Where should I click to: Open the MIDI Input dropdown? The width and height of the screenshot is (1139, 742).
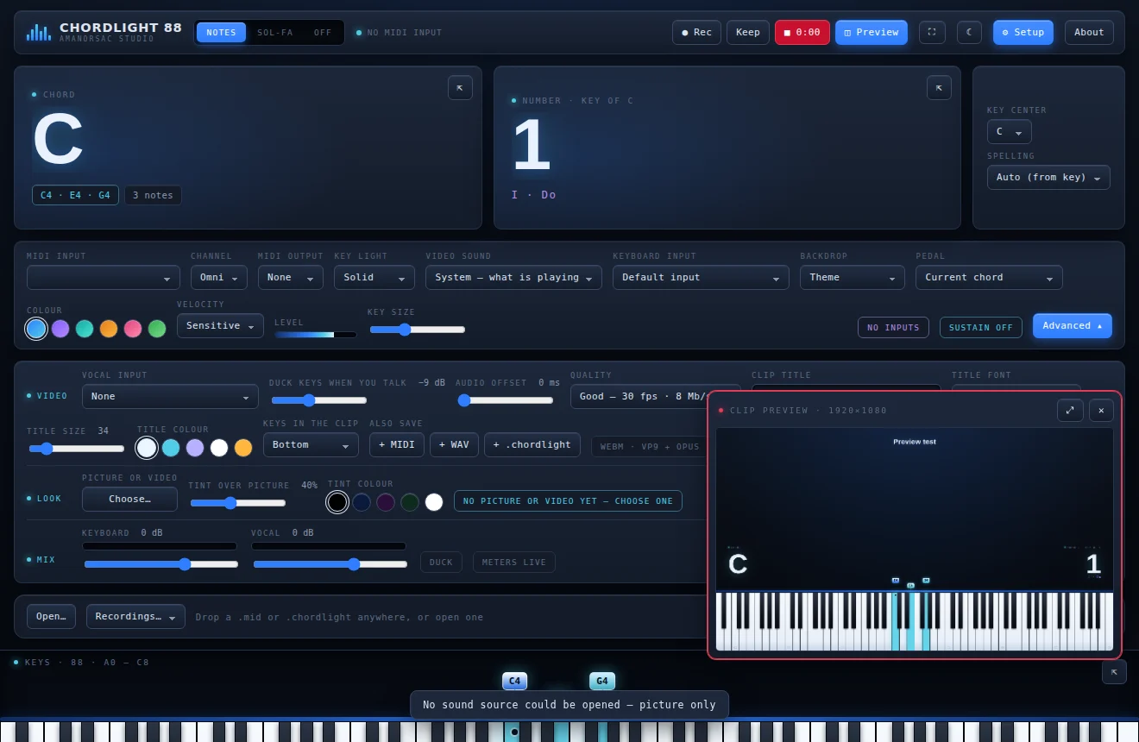pyautogui.click(x=104, y=278)
